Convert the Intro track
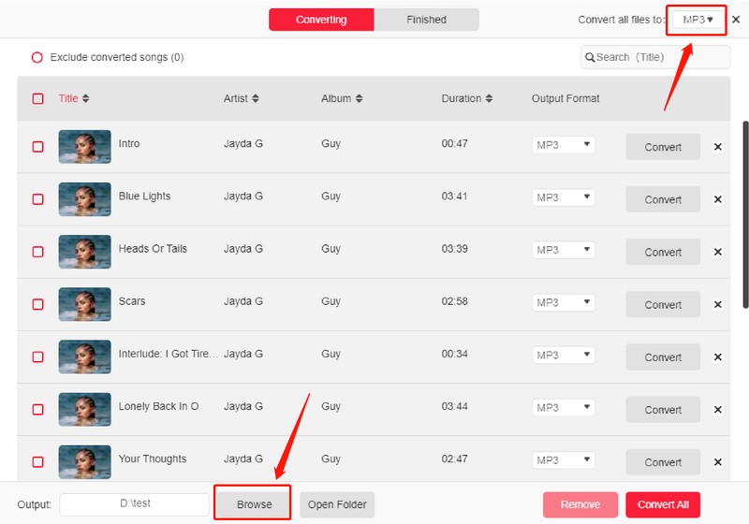 click(x=663, y=147)
